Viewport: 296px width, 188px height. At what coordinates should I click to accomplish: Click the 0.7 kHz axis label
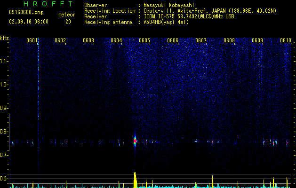tap(4, 155)
